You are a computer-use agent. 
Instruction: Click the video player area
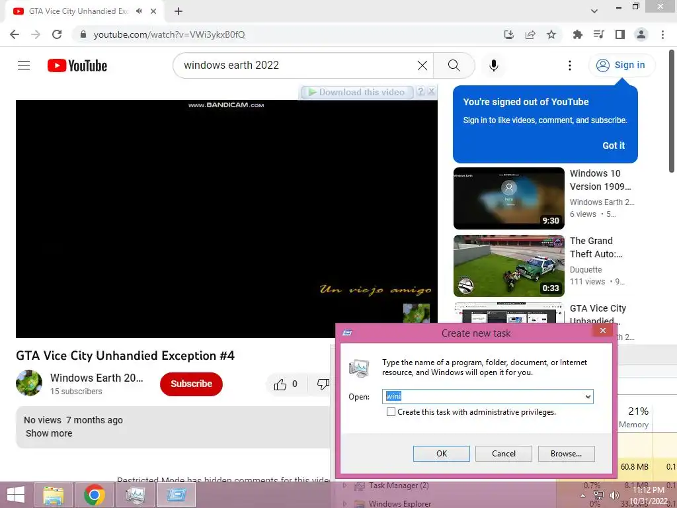click(x=227, y=218)
